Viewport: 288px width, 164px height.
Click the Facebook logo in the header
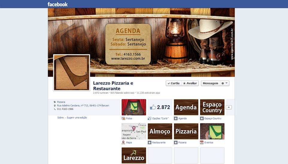57,4
